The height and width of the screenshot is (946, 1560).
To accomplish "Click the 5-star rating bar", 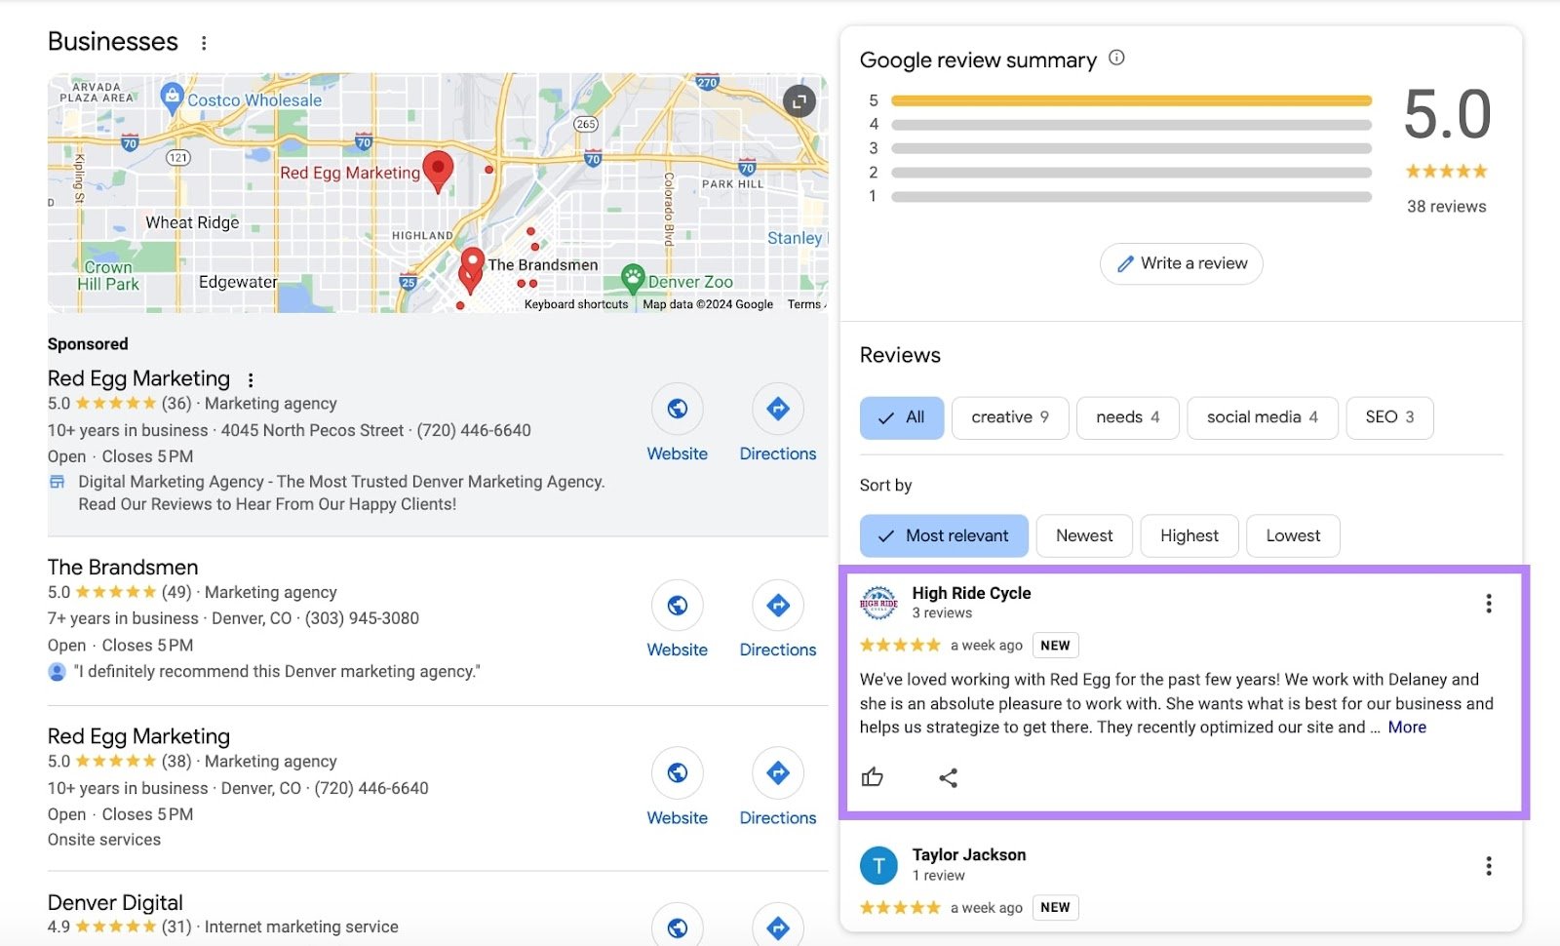I will [1130, 100].
